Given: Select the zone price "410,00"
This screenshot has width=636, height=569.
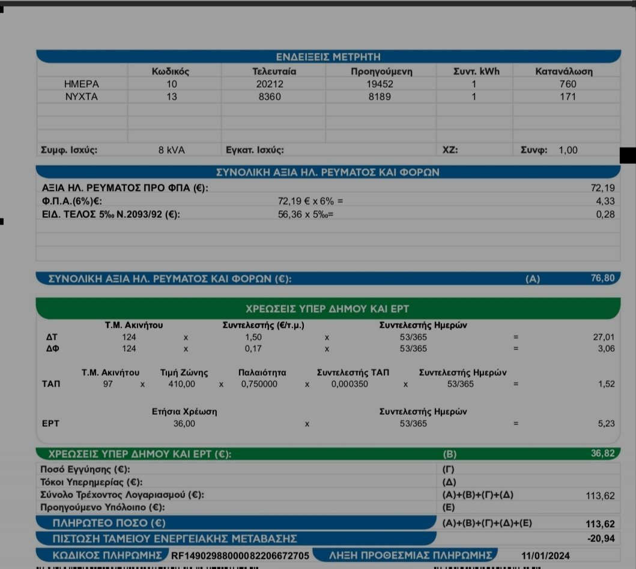Looking at the screenshot, I should click(182, 384).
